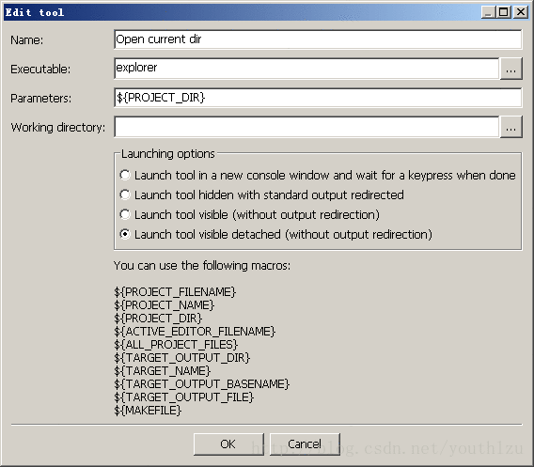Click the Working directory input field
The width and height of the screenshot is (534, 467).
[306, 127]
